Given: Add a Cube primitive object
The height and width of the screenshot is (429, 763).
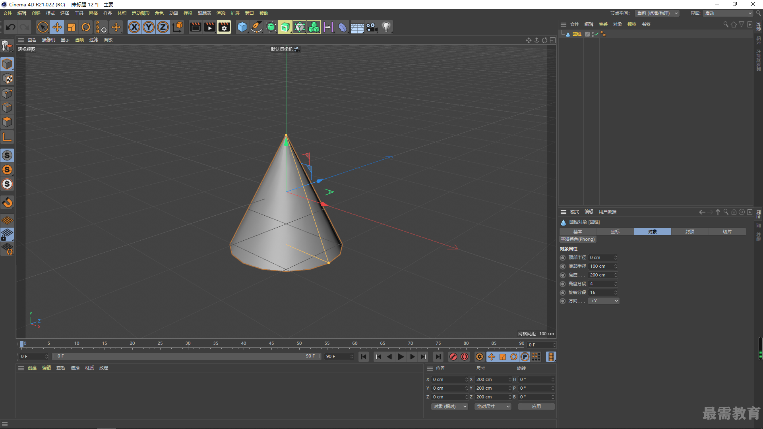Looking at the screenshot, I should click(242, 27).
